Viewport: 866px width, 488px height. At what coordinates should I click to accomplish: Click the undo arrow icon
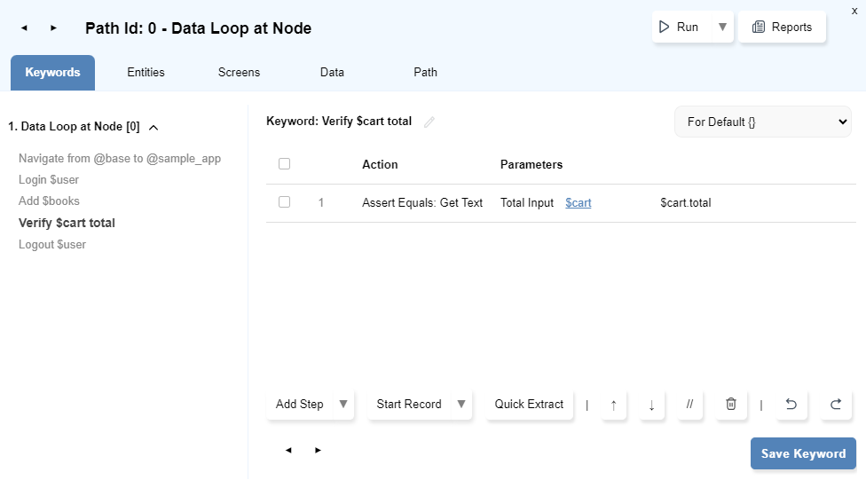pyautogui.click(x=791, y=405)
